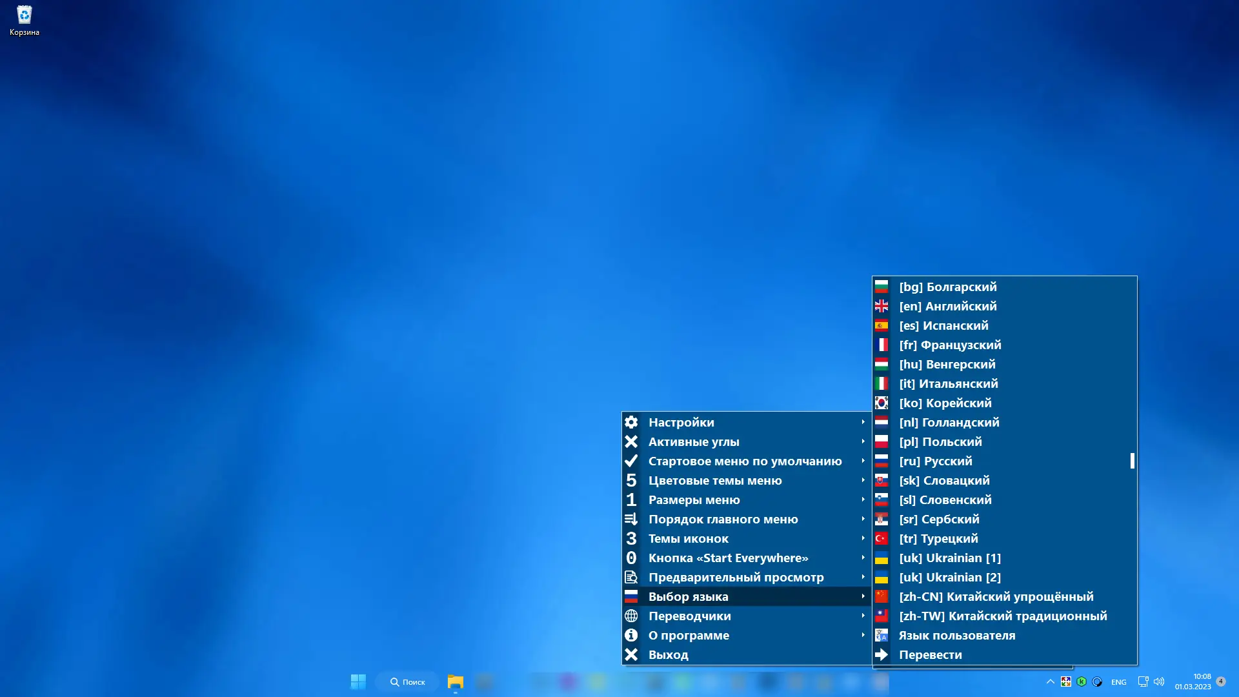This screenshot has height=697, width=1239.
Task: Open the Порядок главного меню entry
Action: tap(723, 519)
